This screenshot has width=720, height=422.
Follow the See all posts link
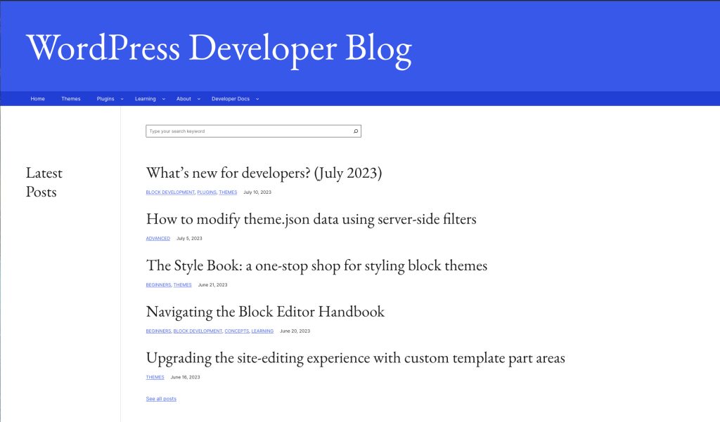161,399
